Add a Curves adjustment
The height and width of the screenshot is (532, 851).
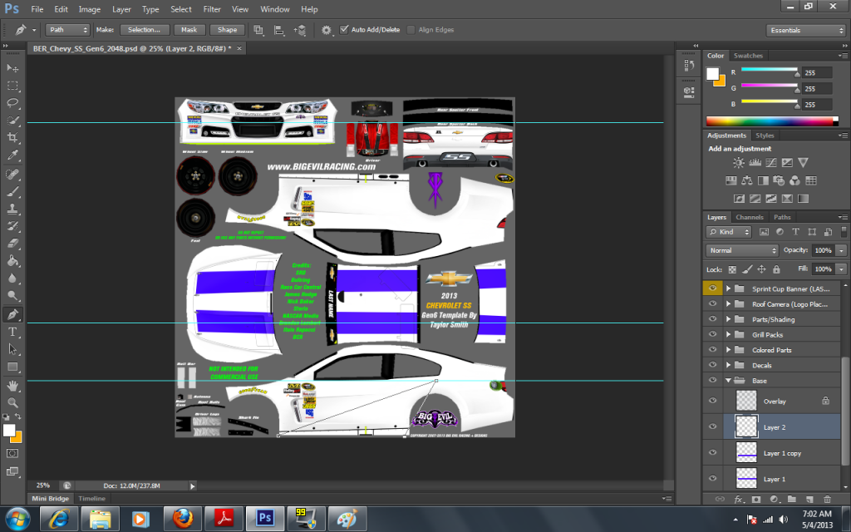point(770,162)
